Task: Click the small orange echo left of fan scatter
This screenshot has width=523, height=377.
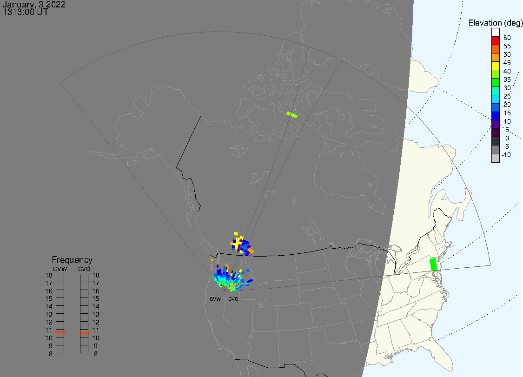Action: pyautogui.click(x=212, y=260)
